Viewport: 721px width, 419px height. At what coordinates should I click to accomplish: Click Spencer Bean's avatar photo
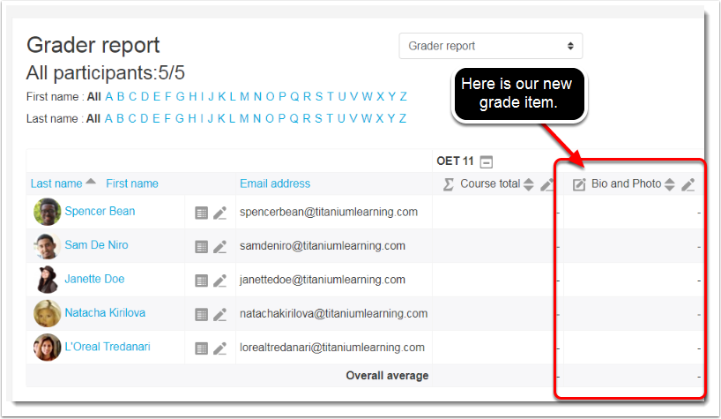click(x=47, y=212)
